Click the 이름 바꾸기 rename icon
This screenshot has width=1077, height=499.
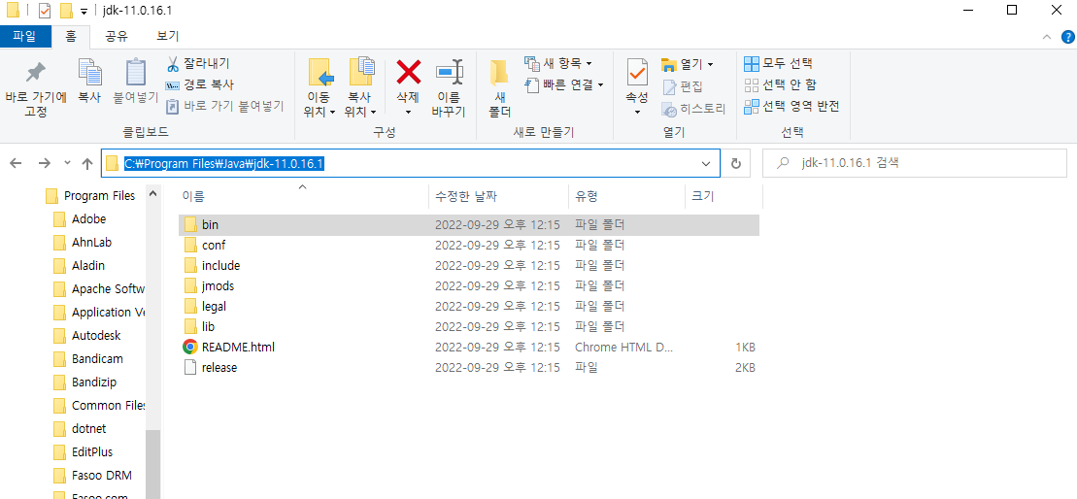[x=449, y=72]
